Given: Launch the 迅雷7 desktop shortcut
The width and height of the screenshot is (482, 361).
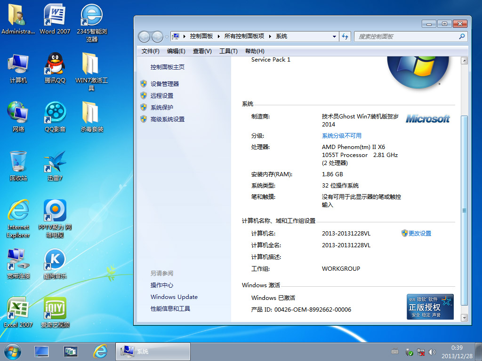Looking at the screenshot, I should pos(55,166).
